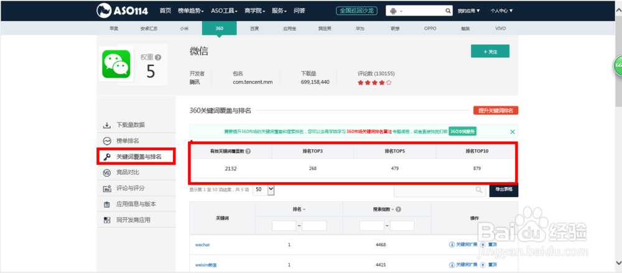
Task: Click the WeChat app icon
Action: pos(116,64)
